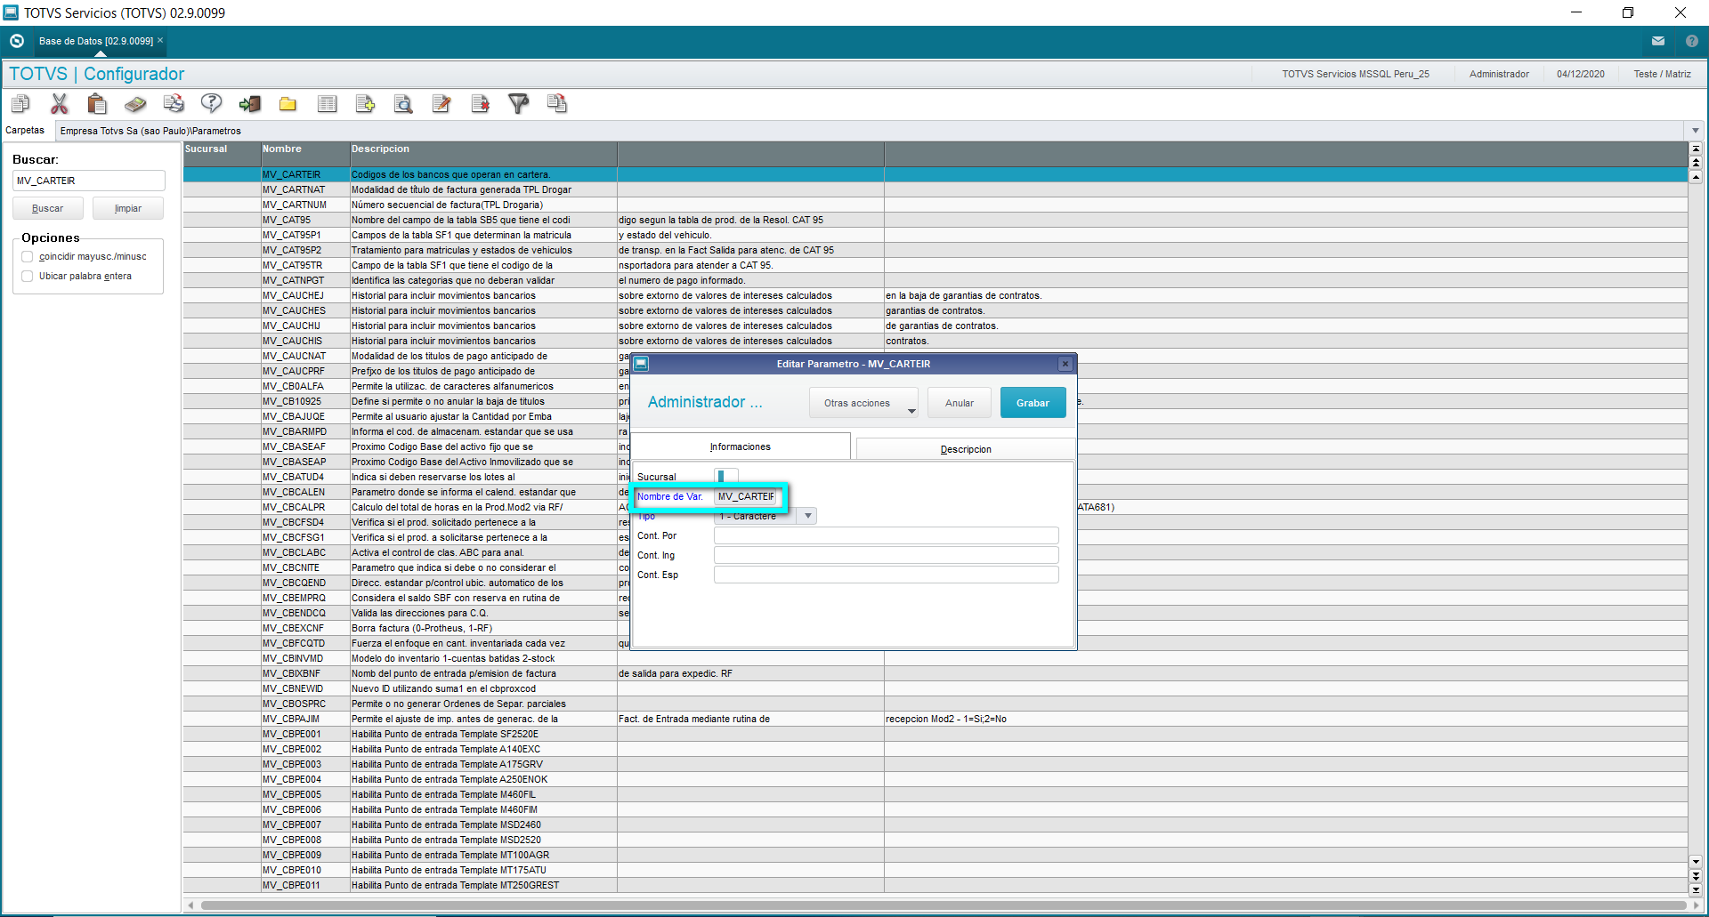Switch to the Descripcion tab in dialog
Screen dimensions: 1709x917
pyautogui.click(x=966, y=449)
